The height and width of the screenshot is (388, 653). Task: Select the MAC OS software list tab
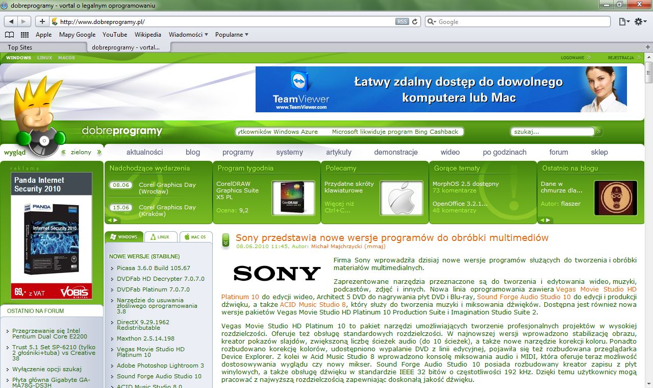click(196, 237)
